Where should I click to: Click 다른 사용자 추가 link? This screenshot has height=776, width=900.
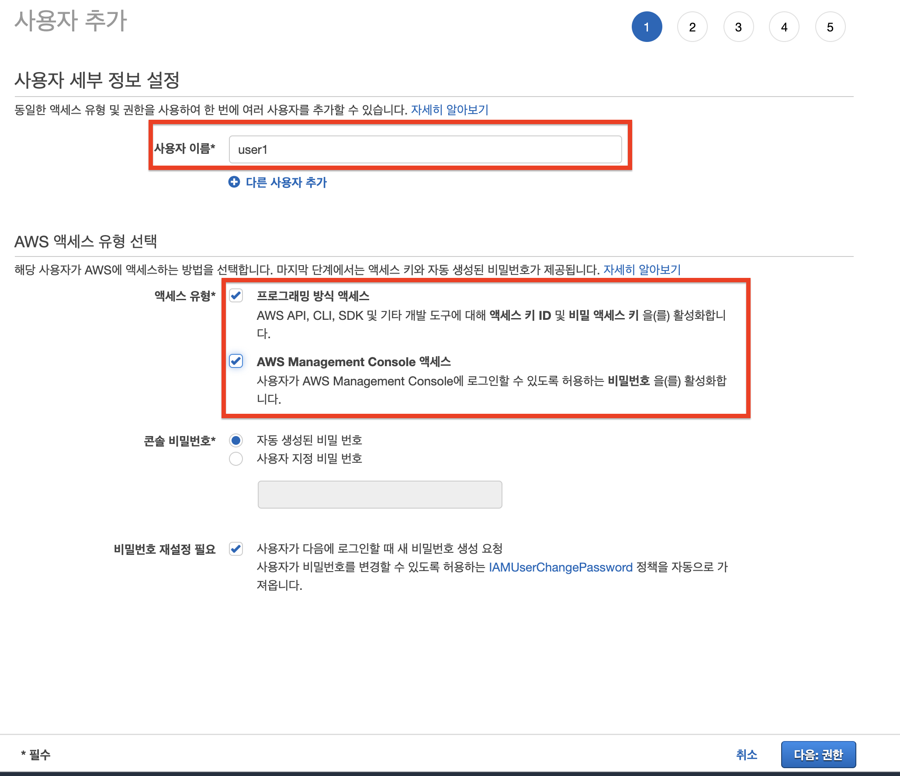[x=286, y=182]
